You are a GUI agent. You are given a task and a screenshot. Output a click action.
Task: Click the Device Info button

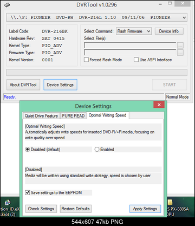[169, 31]
